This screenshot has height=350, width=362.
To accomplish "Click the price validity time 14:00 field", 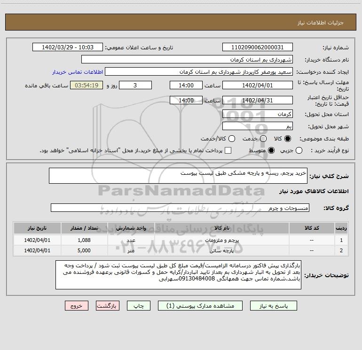I will (186, 100).
